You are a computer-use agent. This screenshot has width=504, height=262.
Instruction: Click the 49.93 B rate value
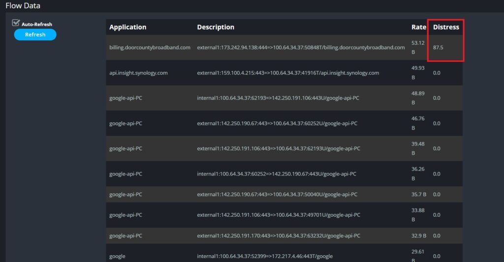[x=418, y=73]
